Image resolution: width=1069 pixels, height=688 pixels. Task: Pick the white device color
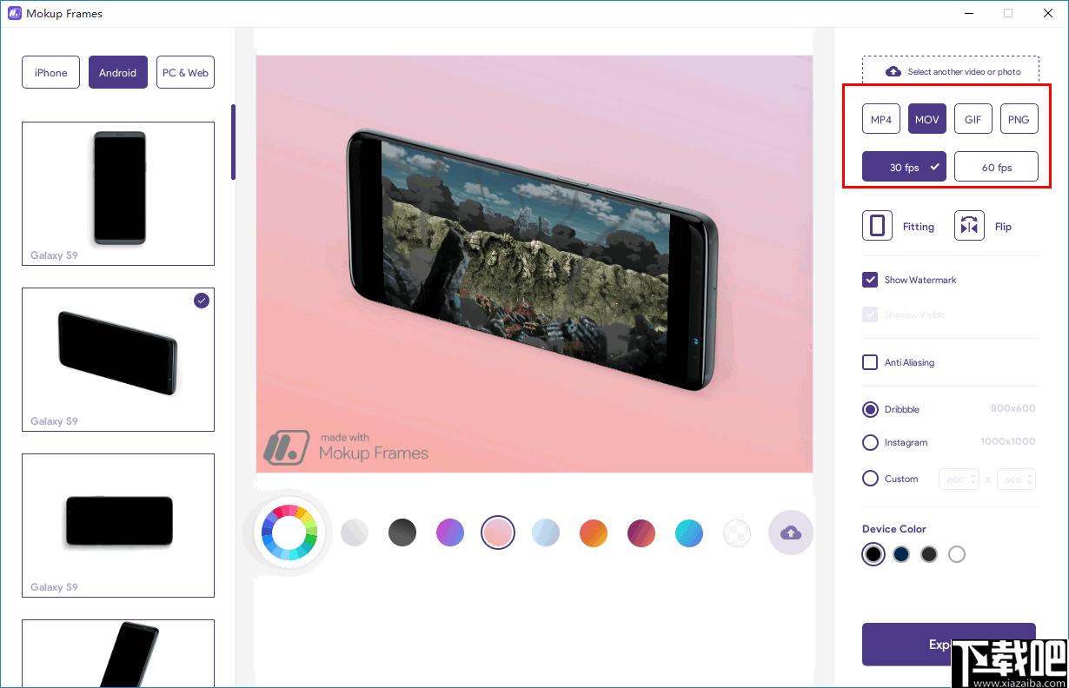click(x=957, y=554)
